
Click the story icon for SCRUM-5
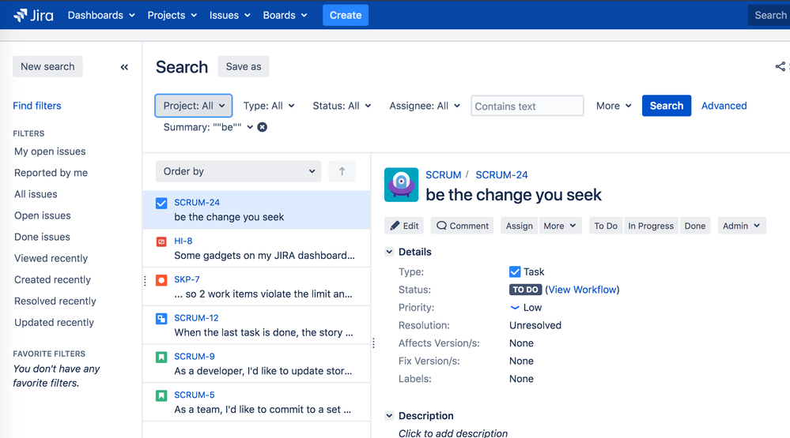(161, 395)
